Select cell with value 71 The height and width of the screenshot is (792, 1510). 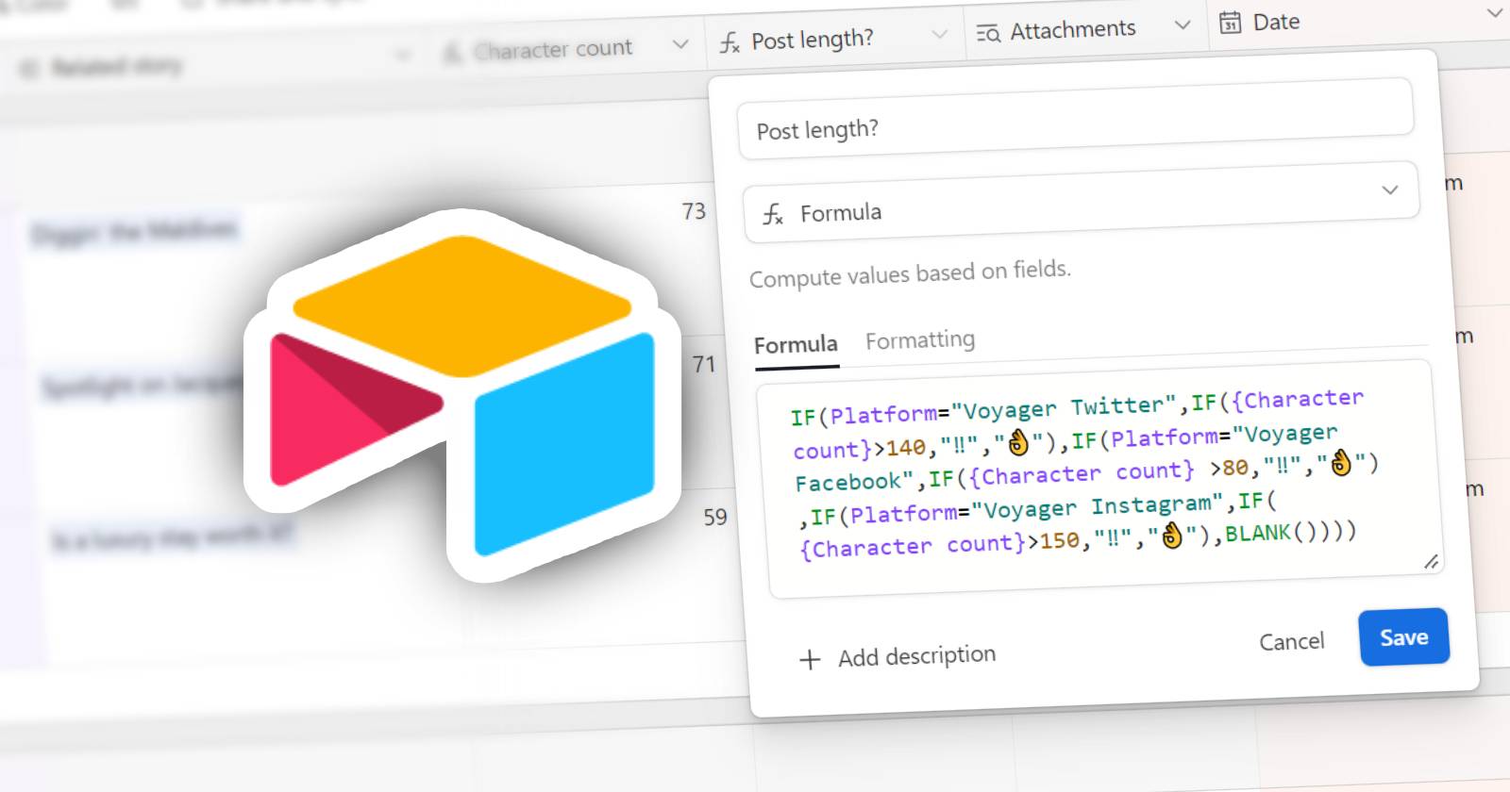[704, 364]
